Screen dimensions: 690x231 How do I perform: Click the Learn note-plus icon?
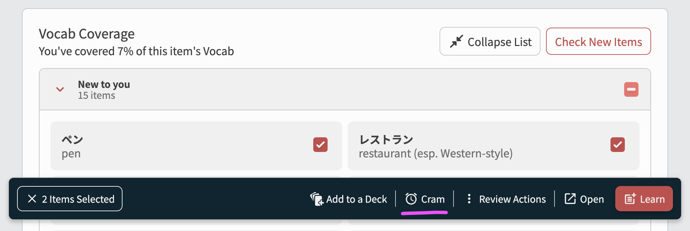630,199
